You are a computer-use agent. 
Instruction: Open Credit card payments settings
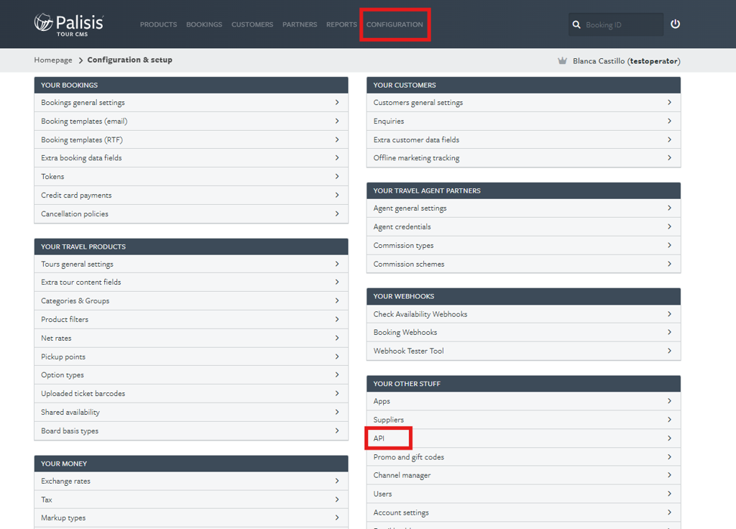pos(76,195)
